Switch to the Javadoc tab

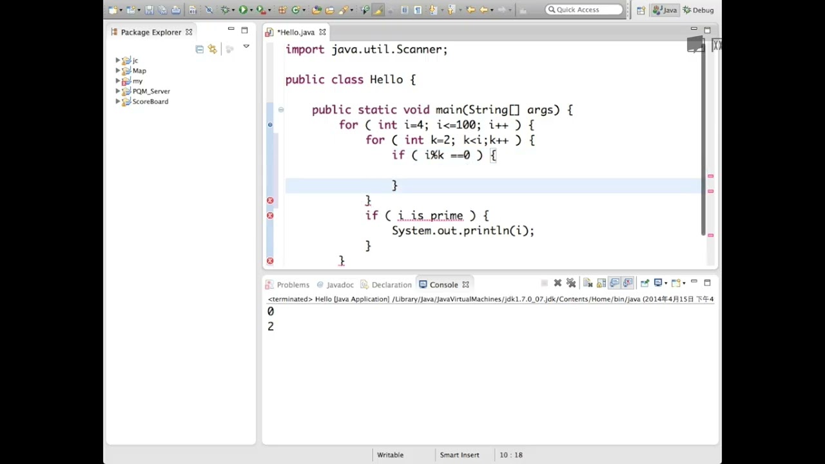coord(335,285)
